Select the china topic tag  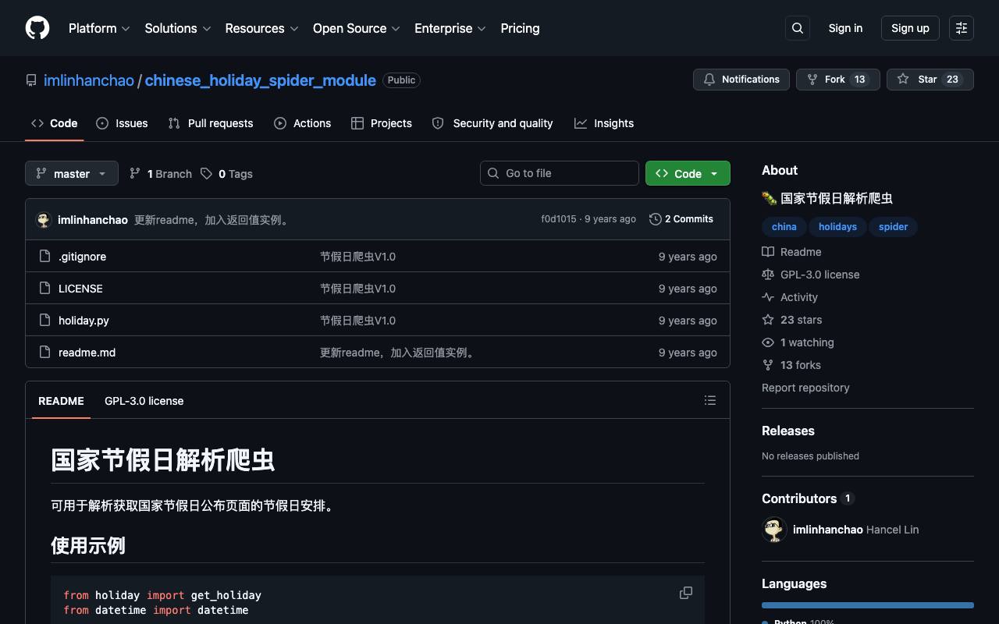pyautogui.click(x=784, y=227)
